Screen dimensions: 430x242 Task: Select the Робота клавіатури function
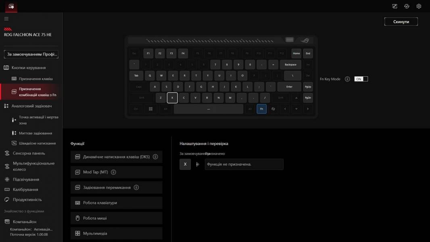pos(116,203)
